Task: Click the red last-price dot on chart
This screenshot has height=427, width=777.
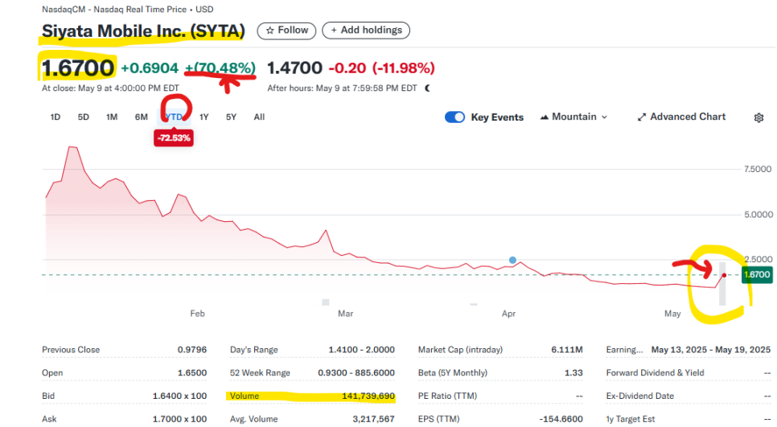Action: coord(725,275)
